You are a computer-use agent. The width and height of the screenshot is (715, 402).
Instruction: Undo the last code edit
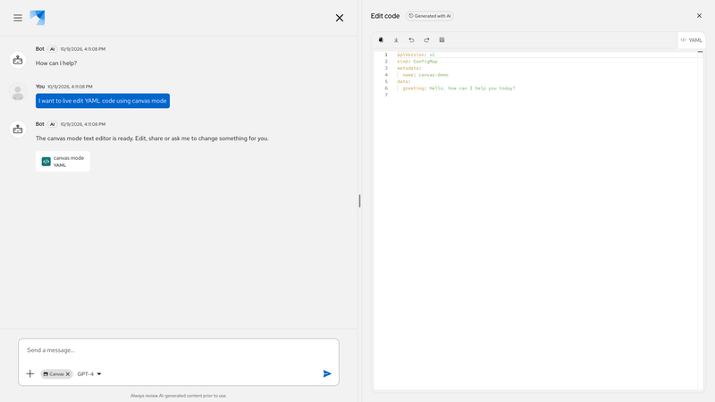click(x=411, y=40)
